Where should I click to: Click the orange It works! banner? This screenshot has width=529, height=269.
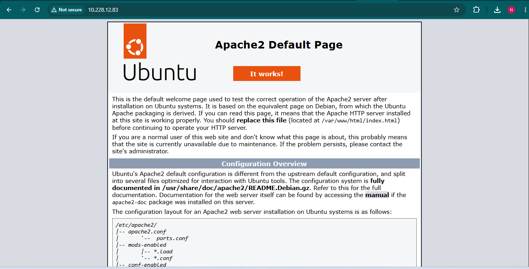(266, 74)
